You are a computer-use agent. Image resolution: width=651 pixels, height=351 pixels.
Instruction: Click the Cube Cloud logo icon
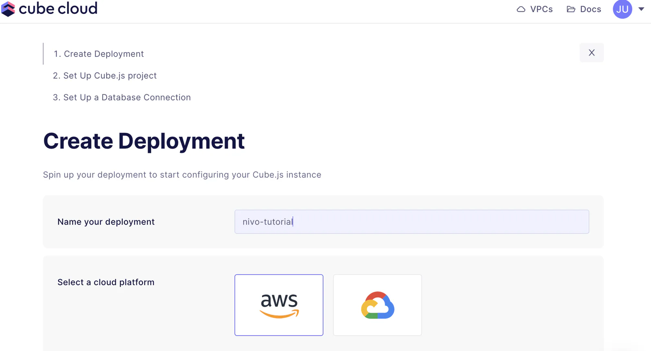pyautogui.click(x=8, y=9)
